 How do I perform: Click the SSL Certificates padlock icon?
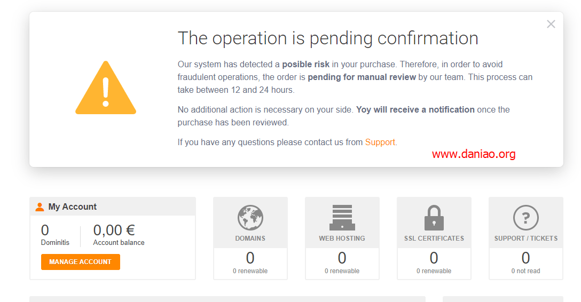(x=434, y=218)
